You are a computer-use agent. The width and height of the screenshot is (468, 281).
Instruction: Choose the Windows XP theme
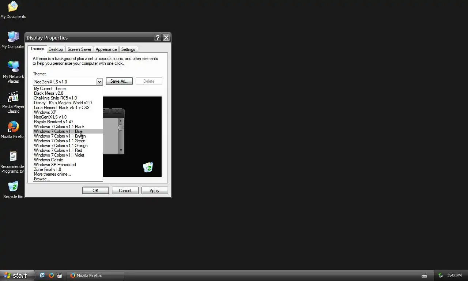click(x=68, y=112)
